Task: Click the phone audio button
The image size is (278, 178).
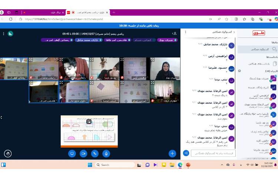Action: pos(95,153)
